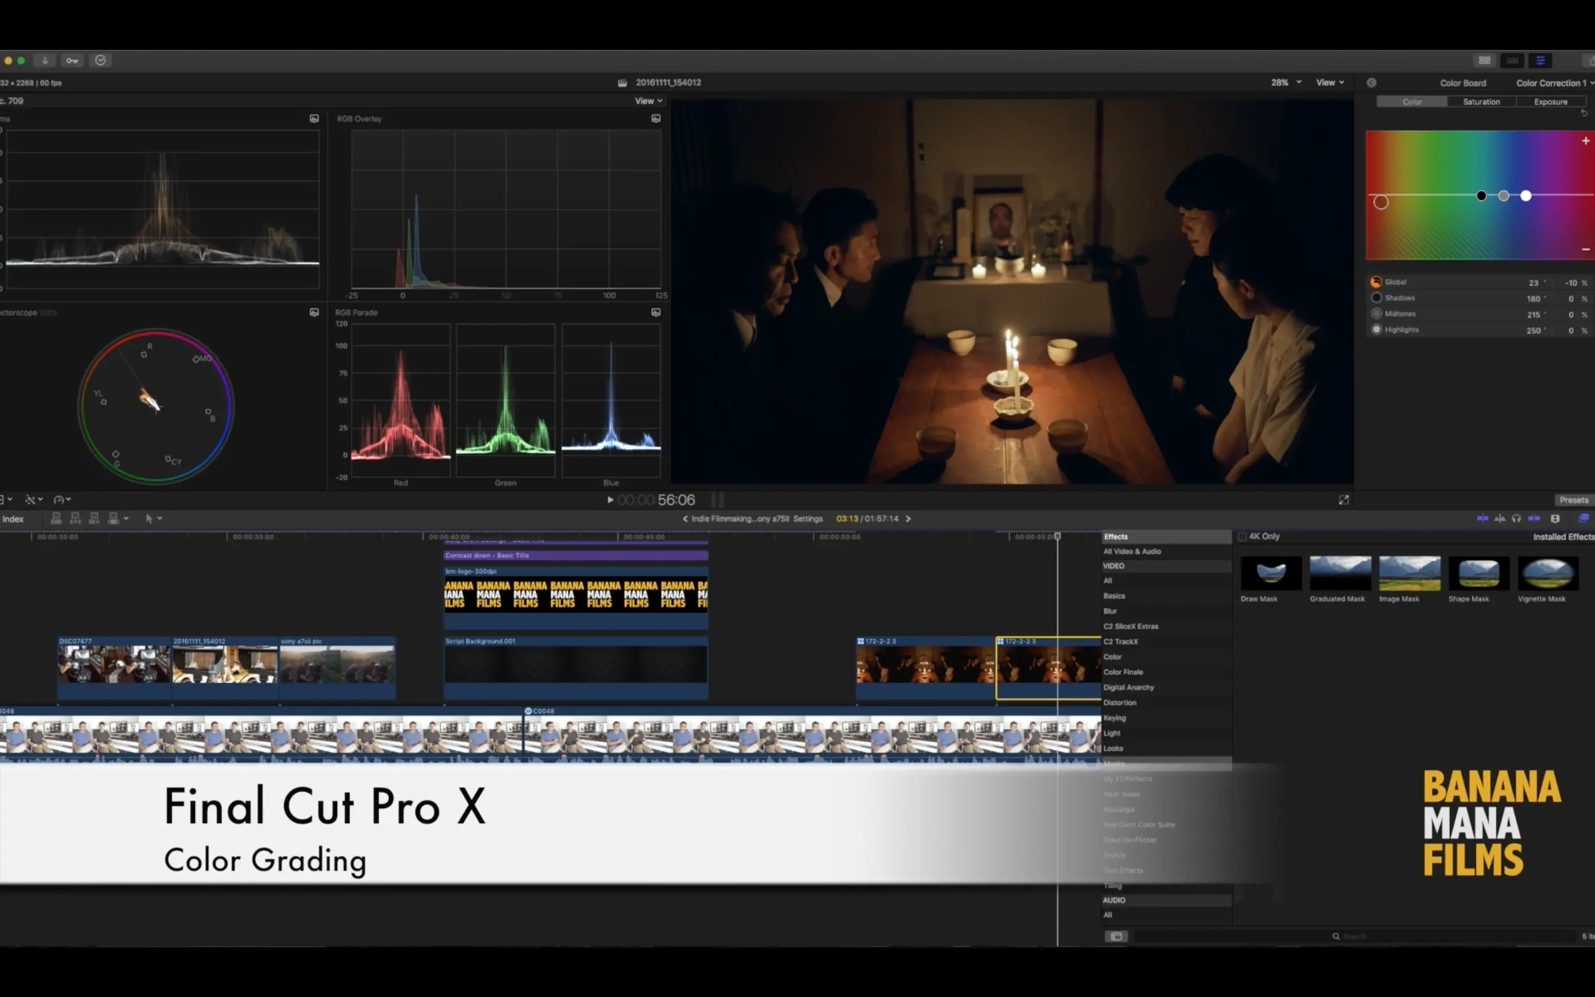Open the keyword editor key icon
1595x997 pixels.
pos(72,60)
